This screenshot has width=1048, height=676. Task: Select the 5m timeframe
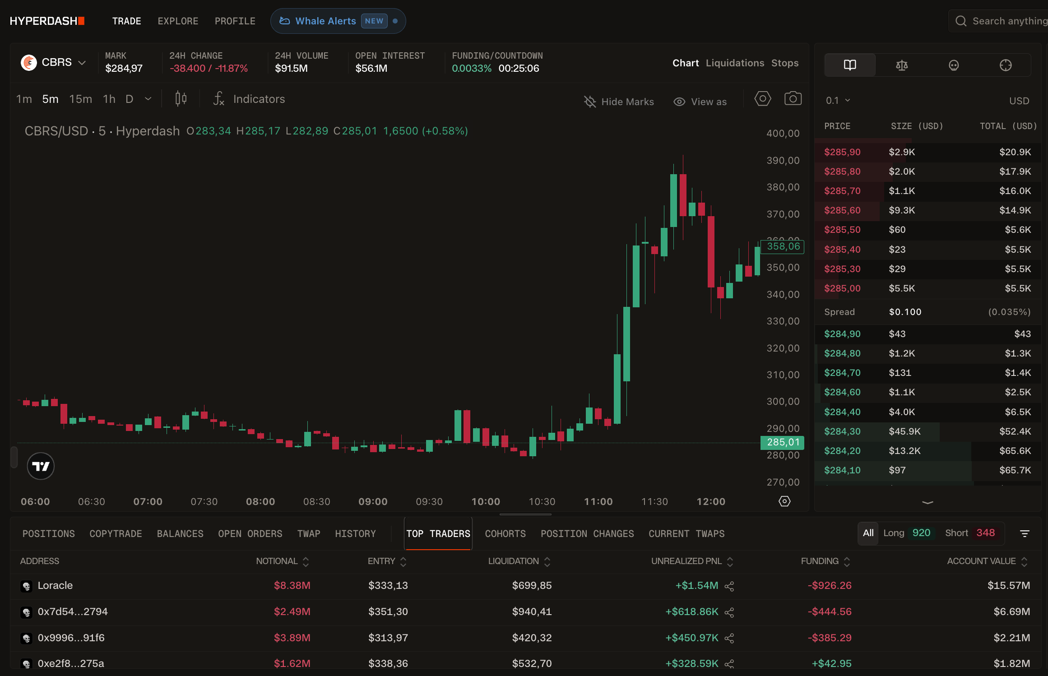50,99
